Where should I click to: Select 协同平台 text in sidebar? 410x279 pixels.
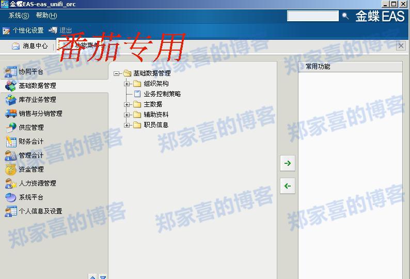pyautogui.click(x=31, y=72)
